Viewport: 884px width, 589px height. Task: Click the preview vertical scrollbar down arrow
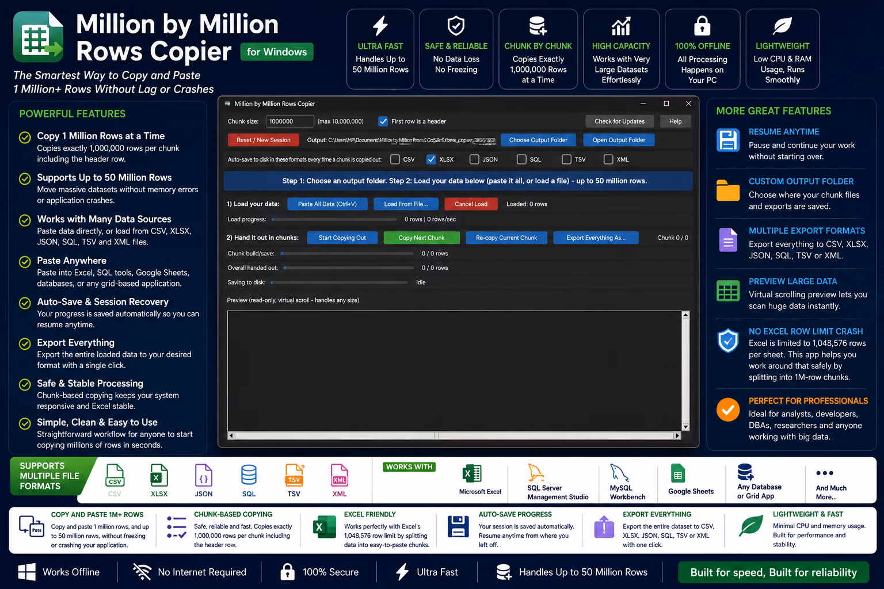[x=685, y=427]
